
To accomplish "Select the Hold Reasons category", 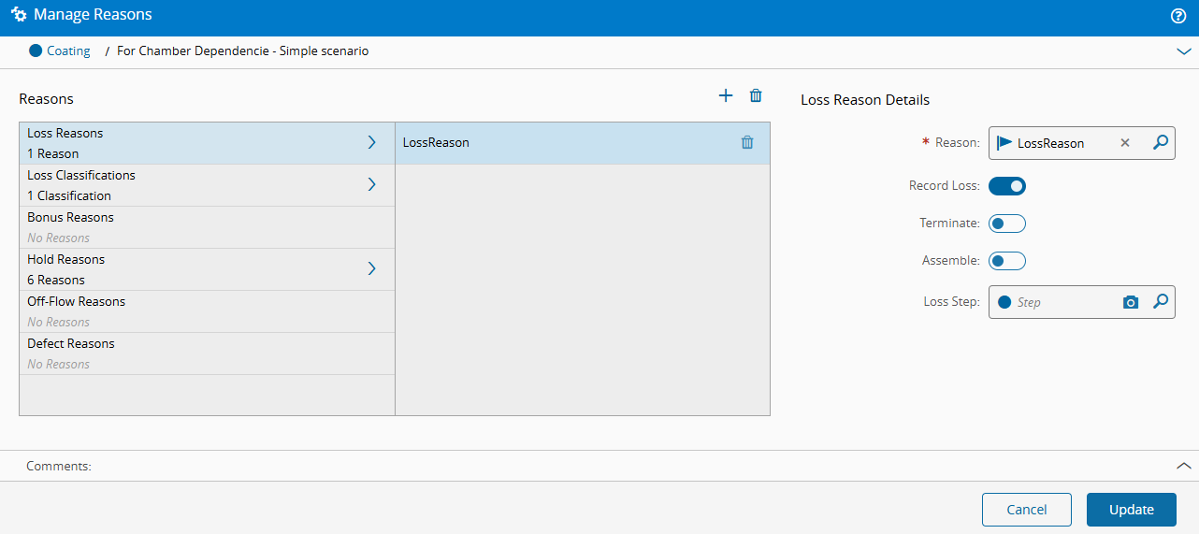I will point(207,269).
